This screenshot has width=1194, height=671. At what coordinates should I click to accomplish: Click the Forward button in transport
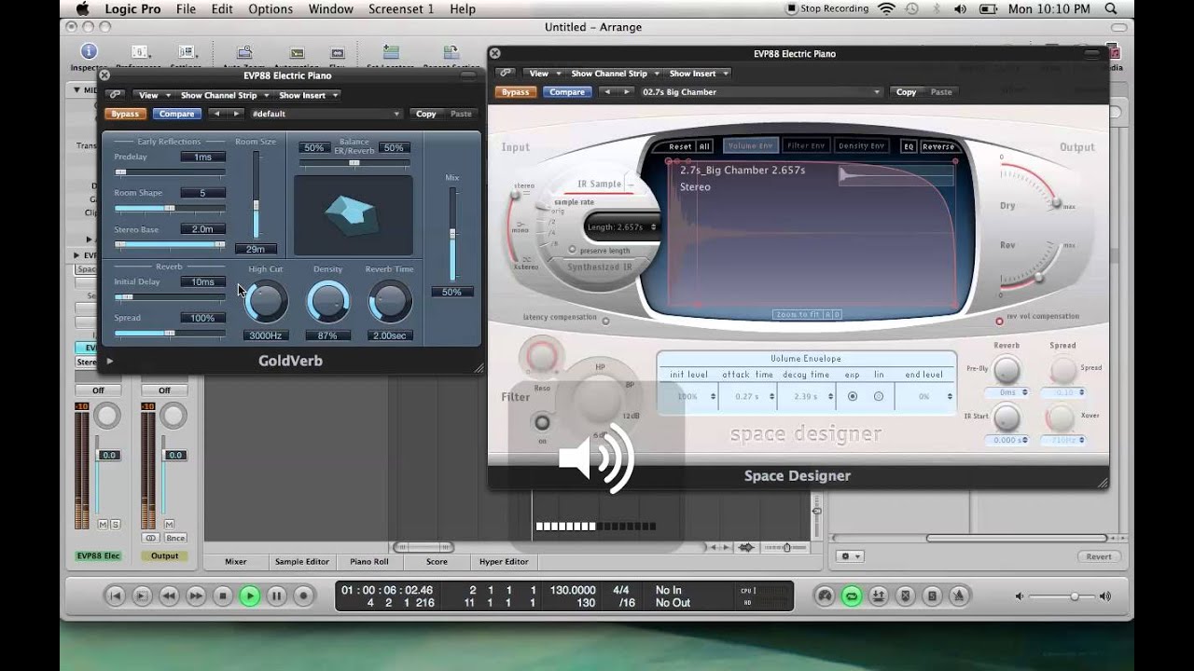tap(196, 596)
